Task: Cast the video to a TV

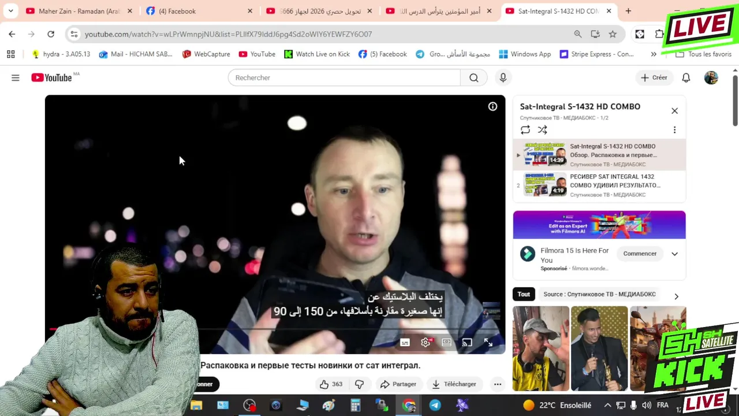Action: coord(467,342)
